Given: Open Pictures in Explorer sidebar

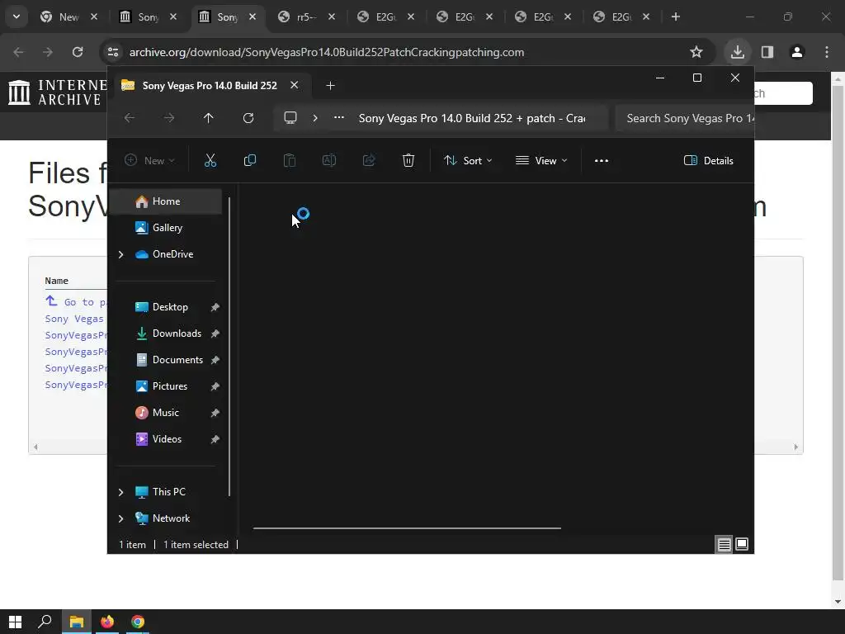Looking at the screenshot, I should click(x=168, y=386).
